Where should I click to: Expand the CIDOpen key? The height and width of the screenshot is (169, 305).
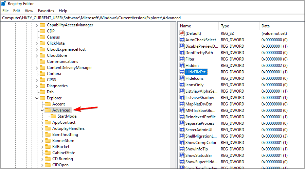pyautogui.click(x=42, y=165)
